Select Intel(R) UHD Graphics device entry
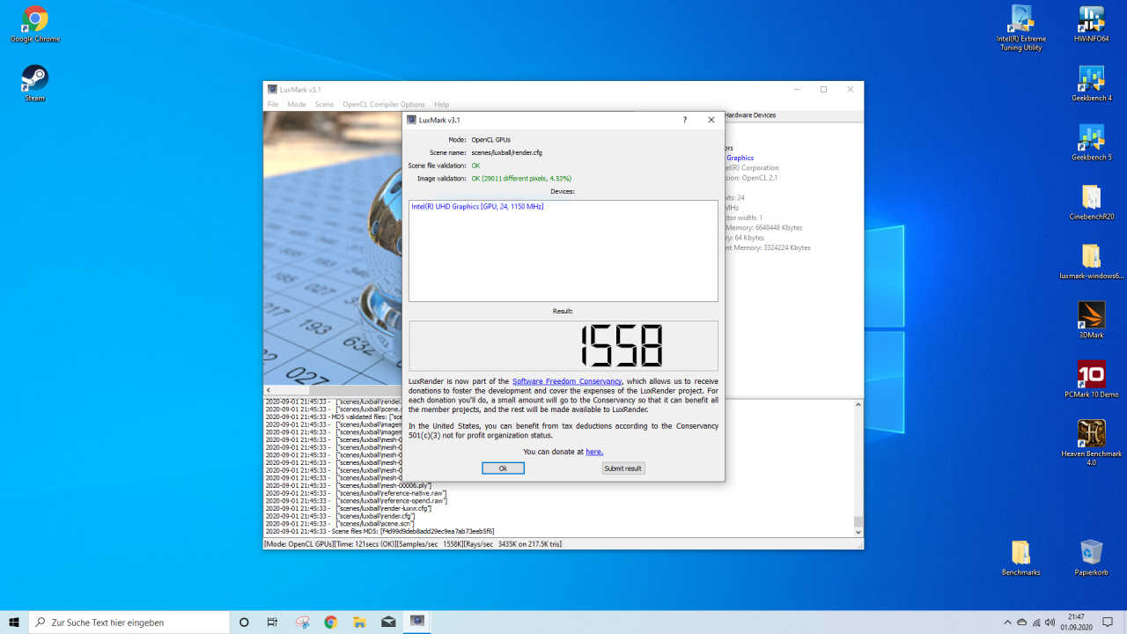The width and height of the screenshot is (1127, 634). [x=477, y=206]
